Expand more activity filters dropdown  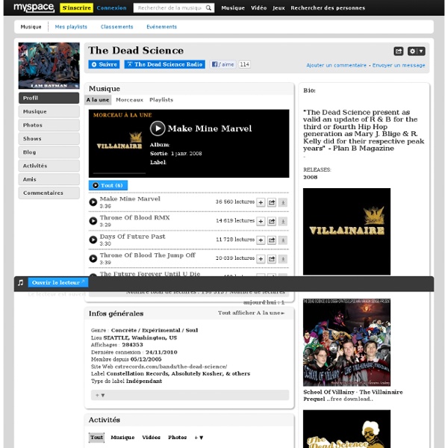coord(199,438)
